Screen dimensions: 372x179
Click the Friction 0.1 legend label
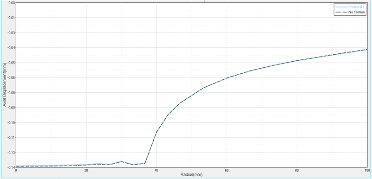point(357,7)
